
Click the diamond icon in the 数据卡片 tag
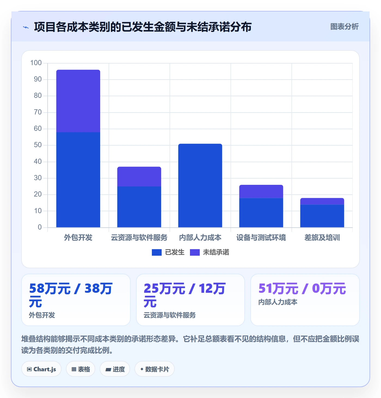pos(142,369)
